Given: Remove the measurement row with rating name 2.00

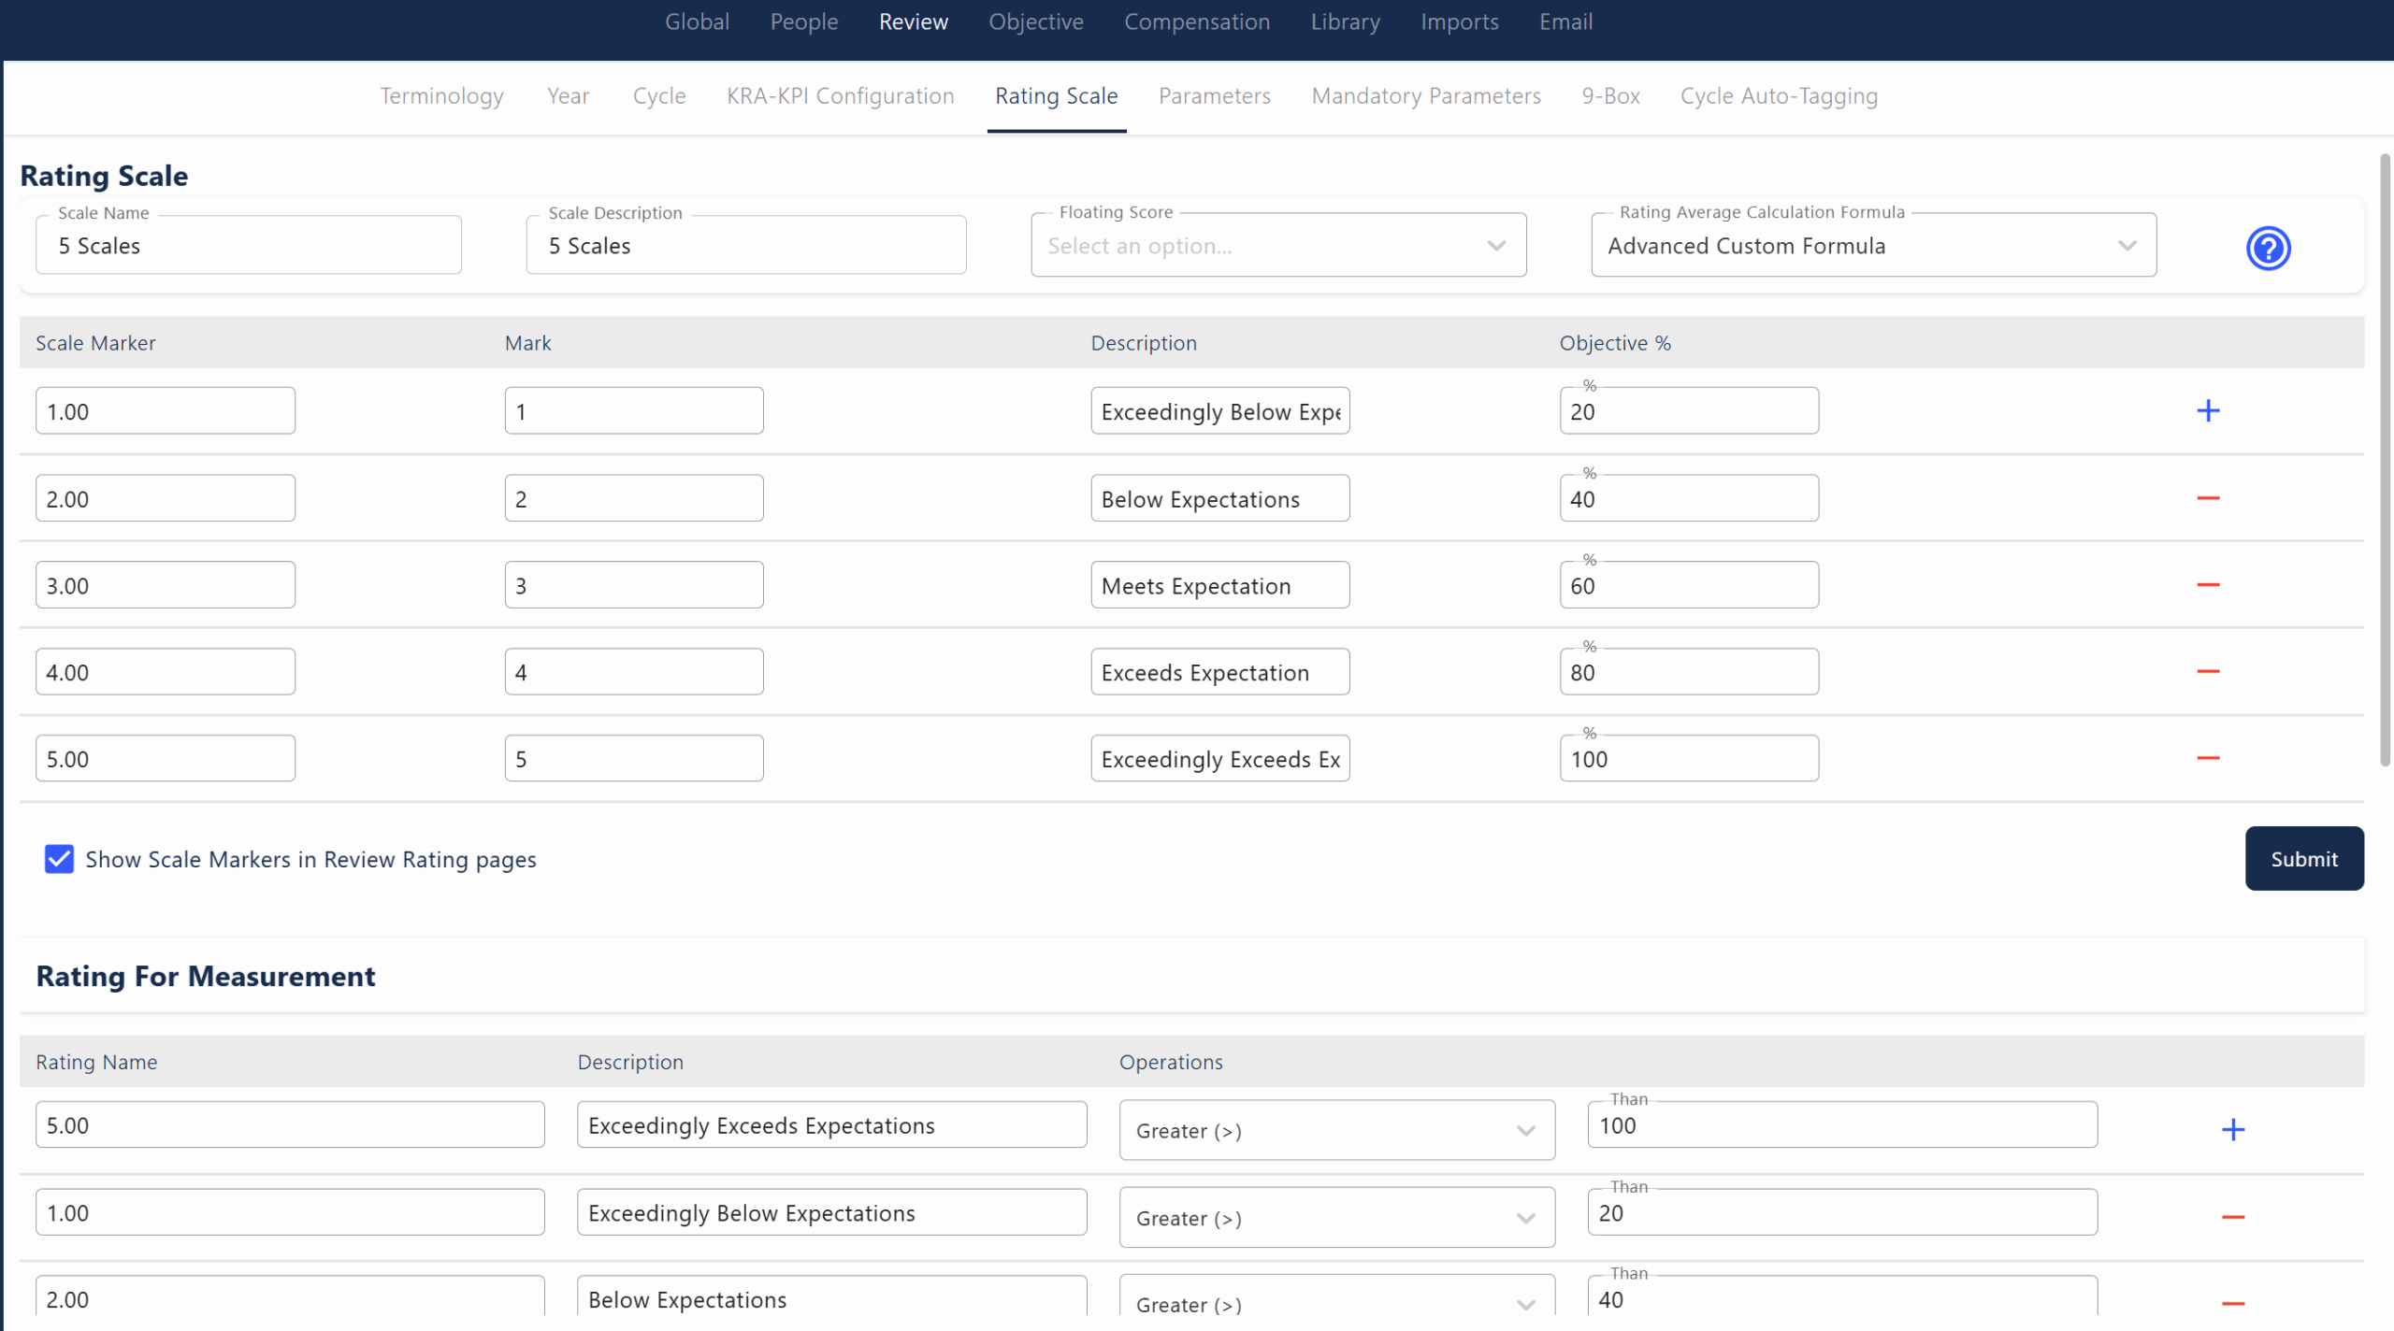Looking at the screenshot, I should click(2232, 1304).
